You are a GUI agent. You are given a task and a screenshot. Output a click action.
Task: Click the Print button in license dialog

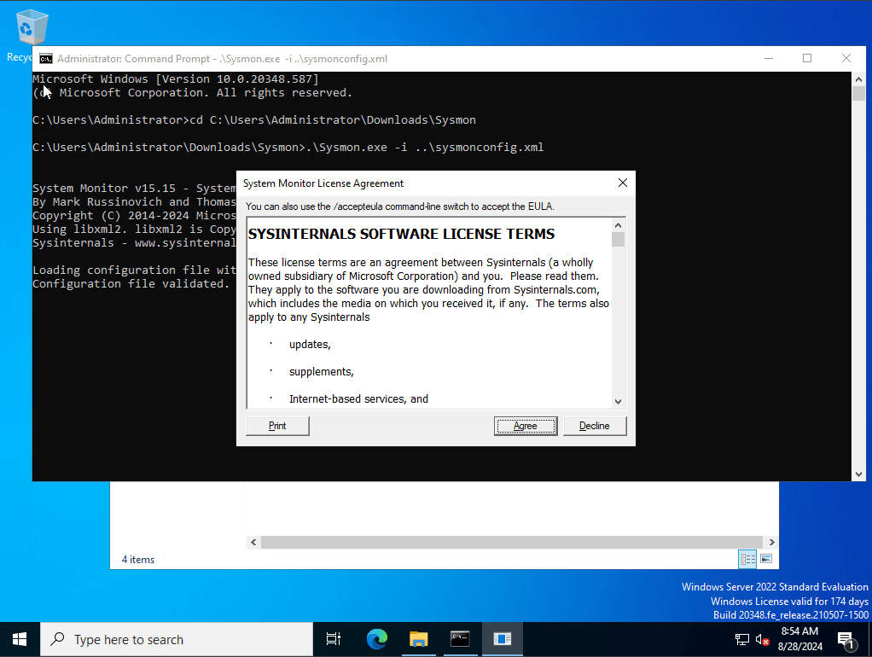pyautogui.click(x=277, y=426)
